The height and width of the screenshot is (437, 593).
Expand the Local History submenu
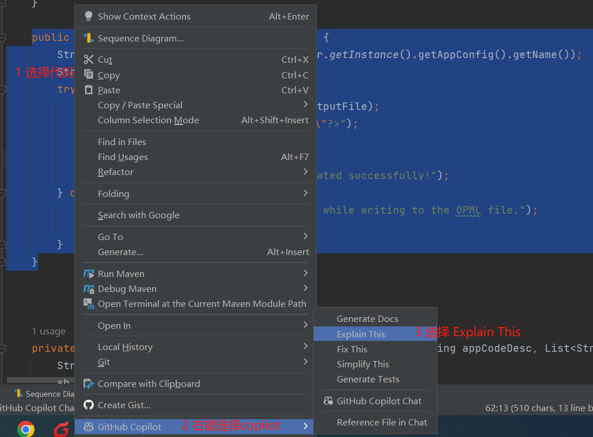[x=306, y=347]
